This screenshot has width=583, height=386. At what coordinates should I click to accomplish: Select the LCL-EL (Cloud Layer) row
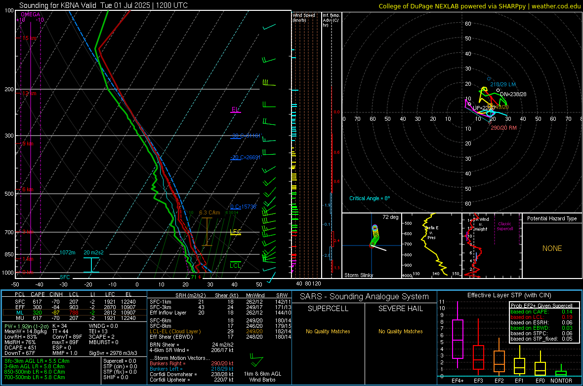pos(220,331)
